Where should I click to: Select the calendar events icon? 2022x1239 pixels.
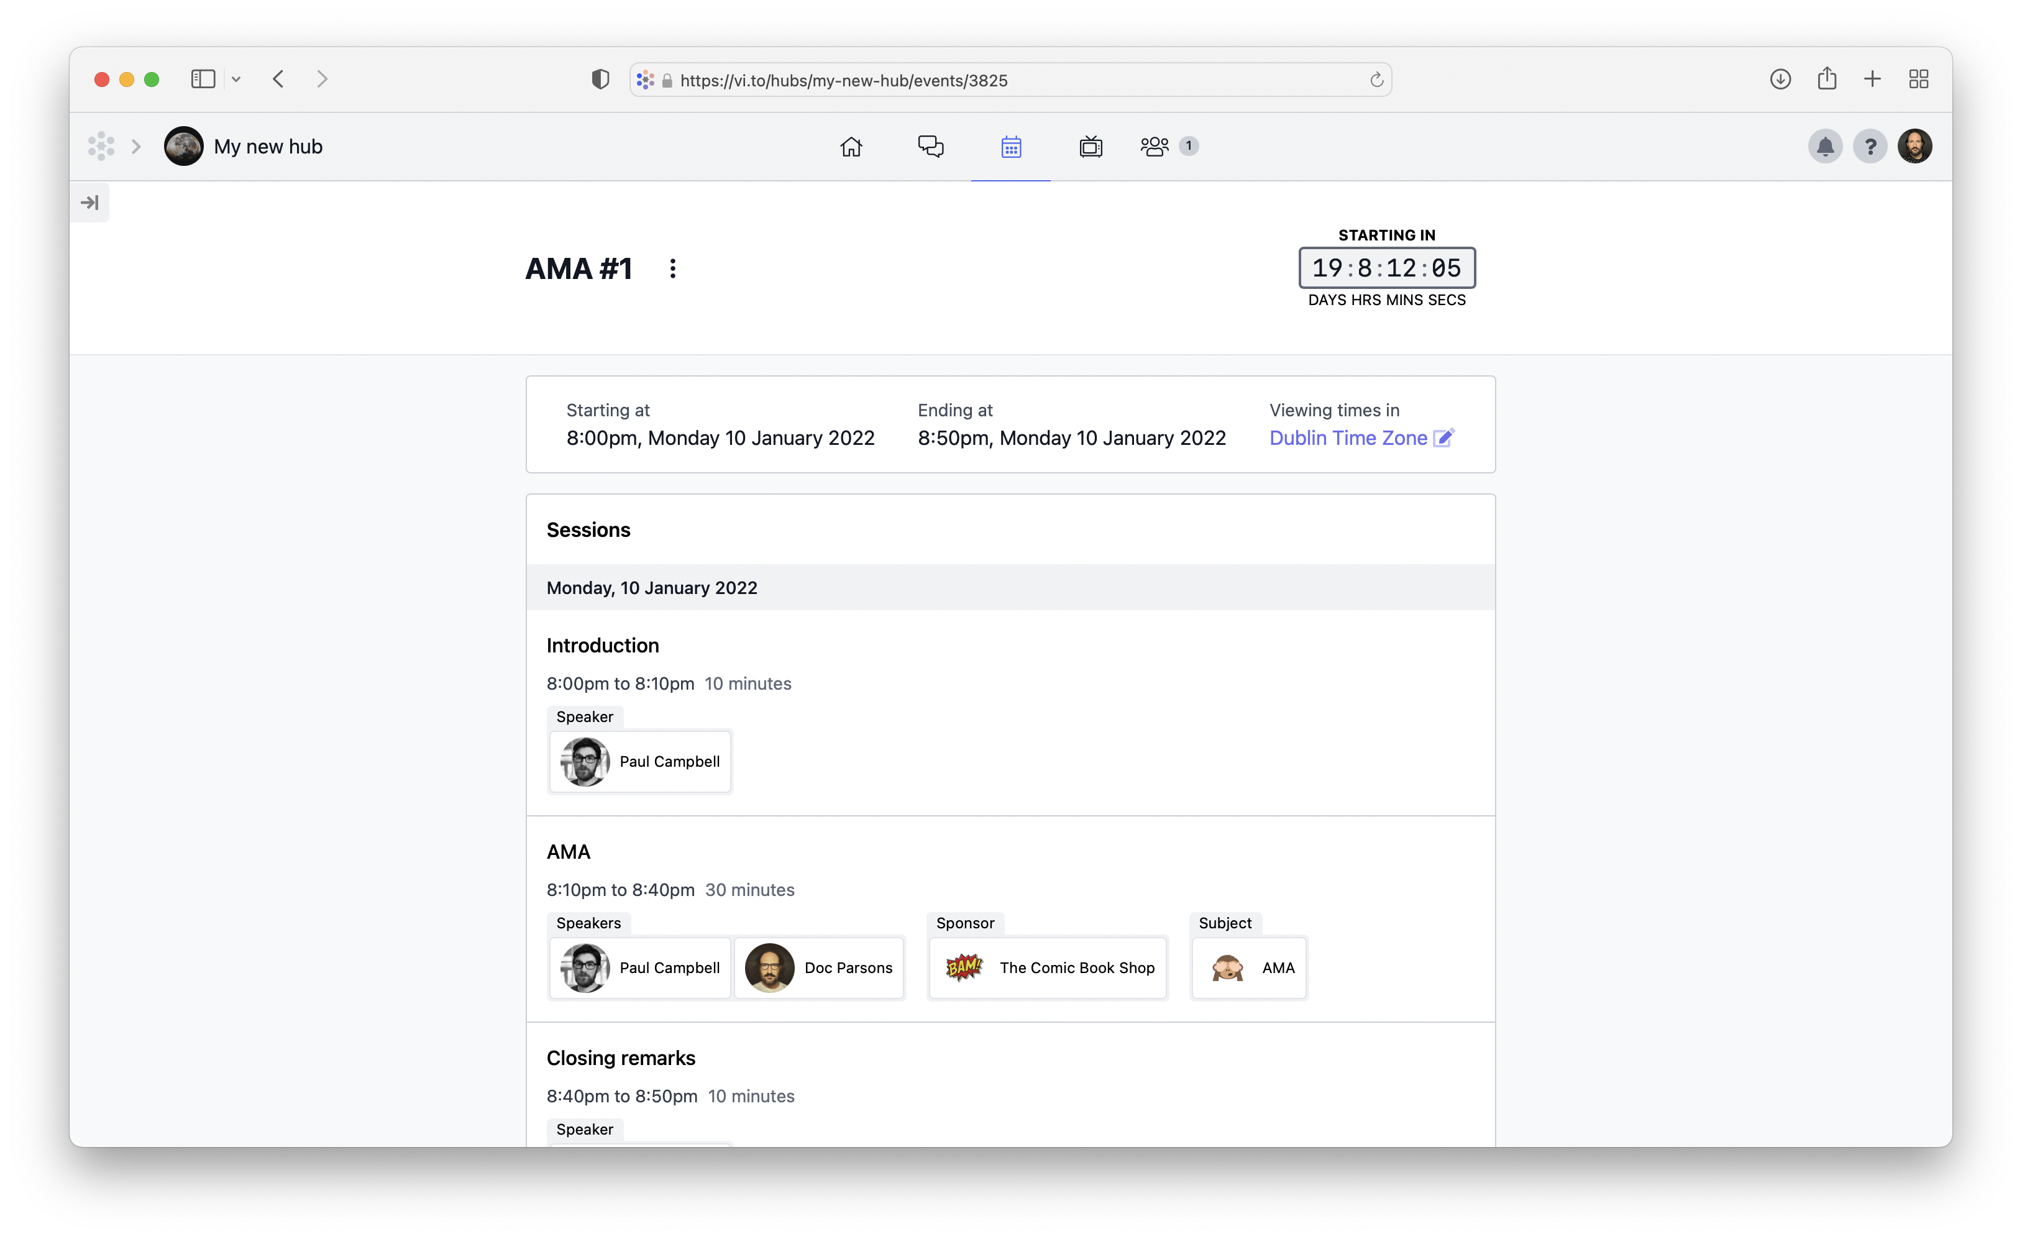pyautogui.click(x=1010, y=146)
